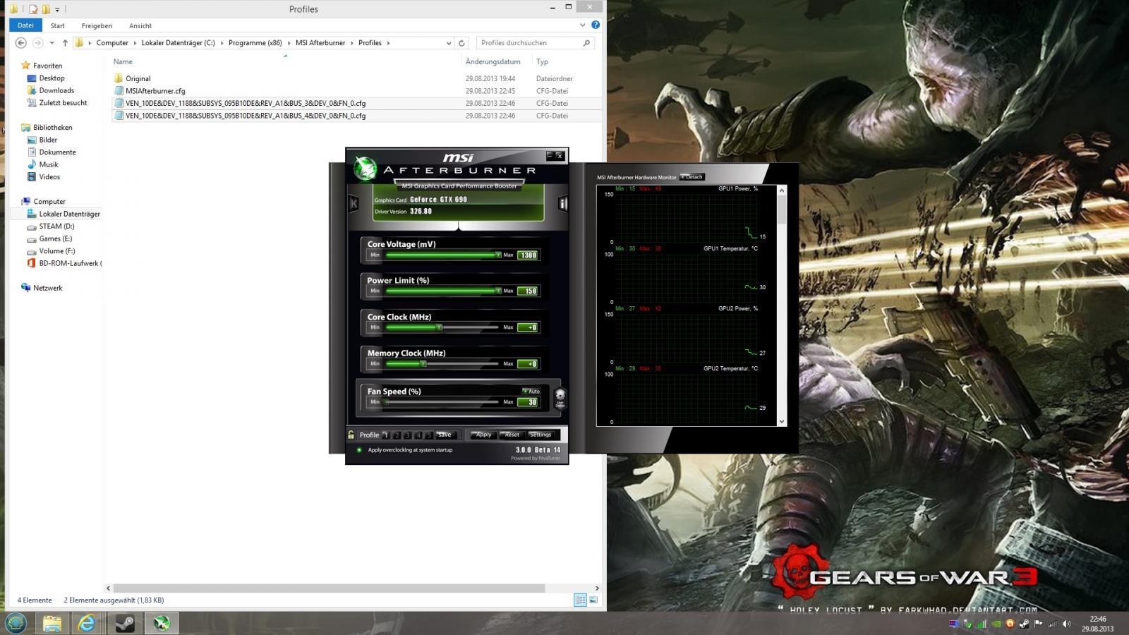The height and width of the screenshot is (635, 1129).
Task: Sort by the Name column header
Action: [x=123, y=61]
